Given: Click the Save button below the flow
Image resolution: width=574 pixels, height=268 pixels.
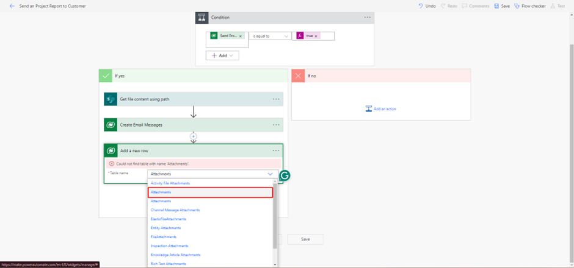Looking at the screenshot, I should coord(305,239).
